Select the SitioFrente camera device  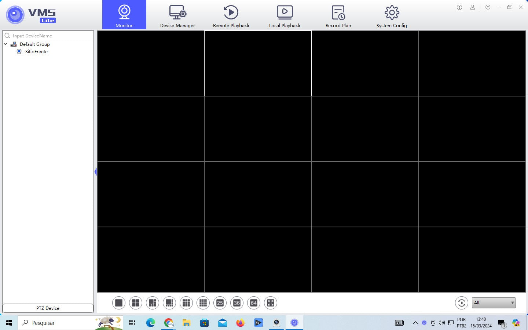(36, 52)
